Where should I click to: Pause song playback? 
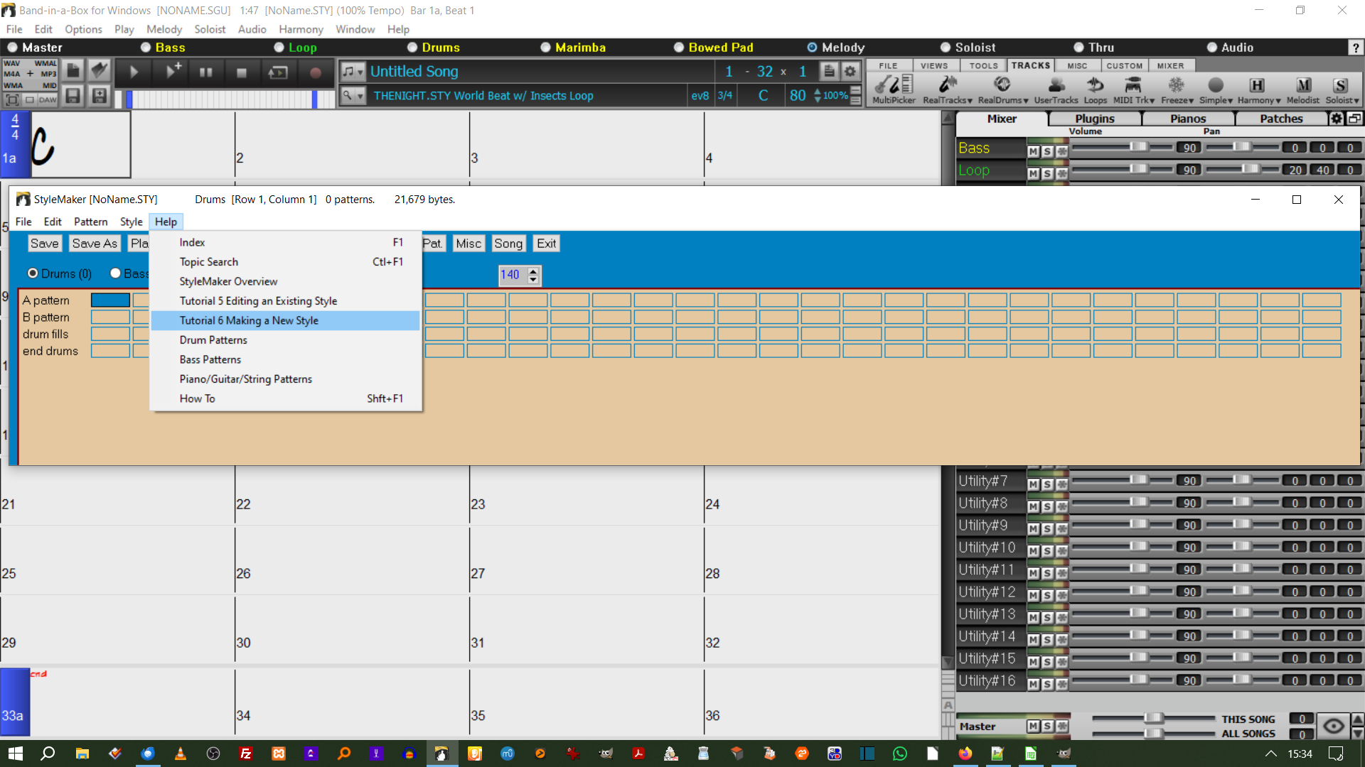tap(206, 72)
